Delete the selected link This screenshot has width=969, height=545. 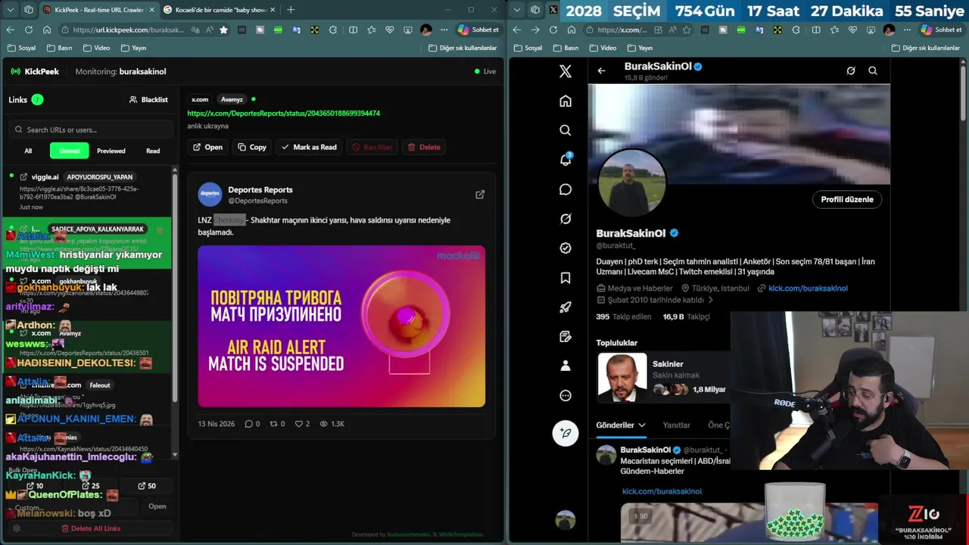point(424,147)
